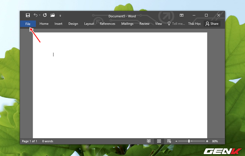Screen dimensions: 245x156
Task: Switch to the Home tab
Action: (44, 24)
